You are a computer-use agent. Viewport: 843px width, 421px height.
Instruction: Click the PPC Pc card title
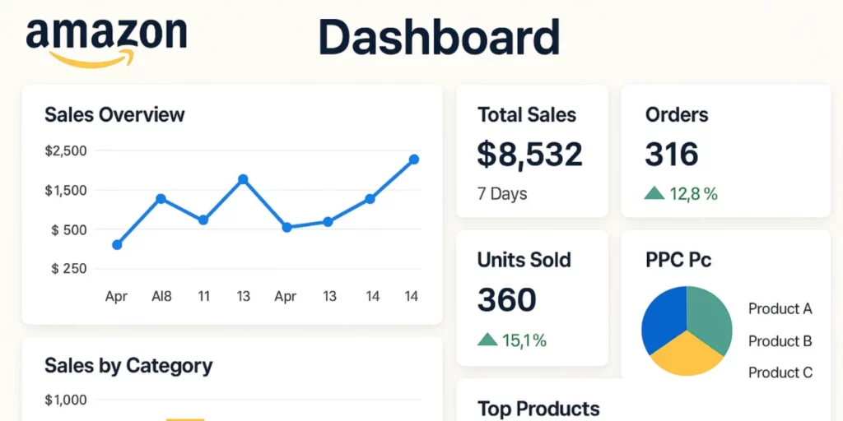point(678,260)
